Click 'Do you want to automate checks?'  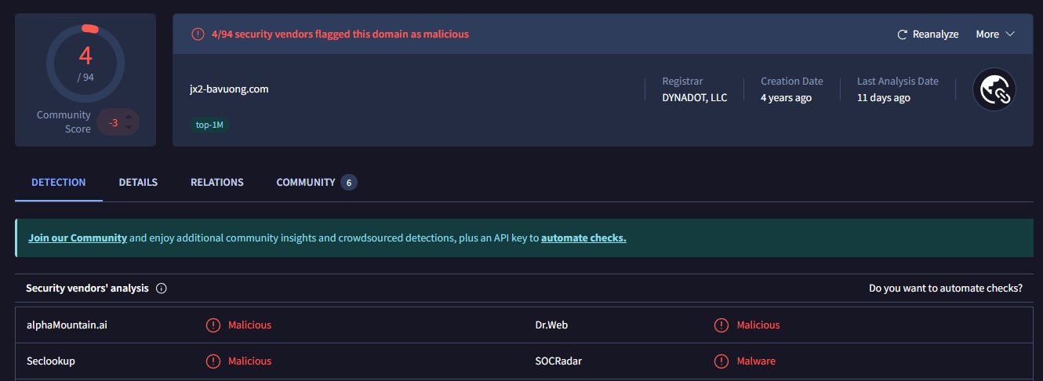pos(945,288)
